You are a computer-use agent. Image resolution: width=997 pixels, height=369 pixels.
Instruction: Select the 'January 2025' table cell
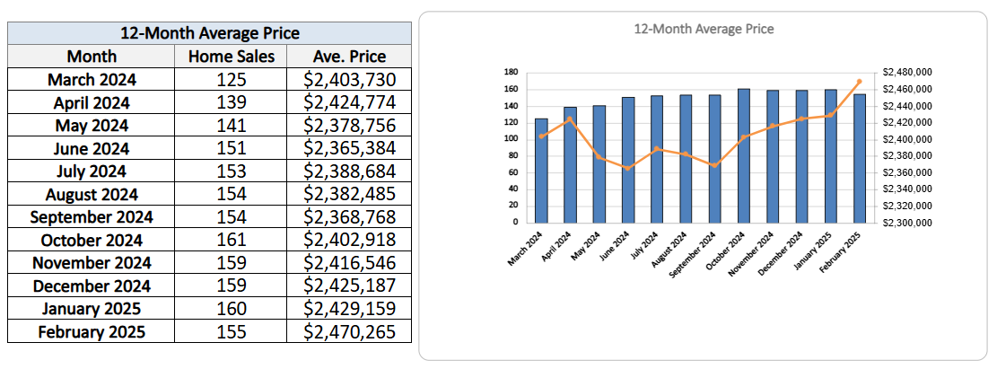(x=92, y=309)
